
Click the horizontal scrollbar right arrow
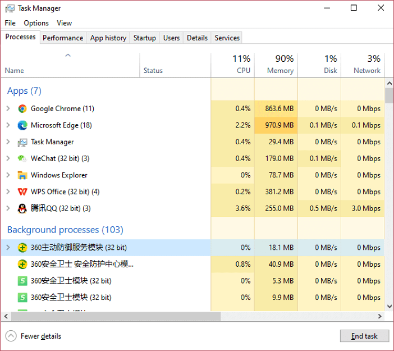[x=379, y=316]
